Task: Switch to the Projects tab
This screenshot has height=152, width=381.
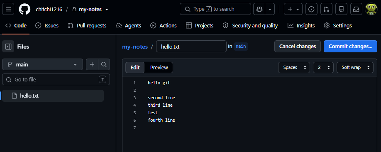Action: tap(200, 25)
